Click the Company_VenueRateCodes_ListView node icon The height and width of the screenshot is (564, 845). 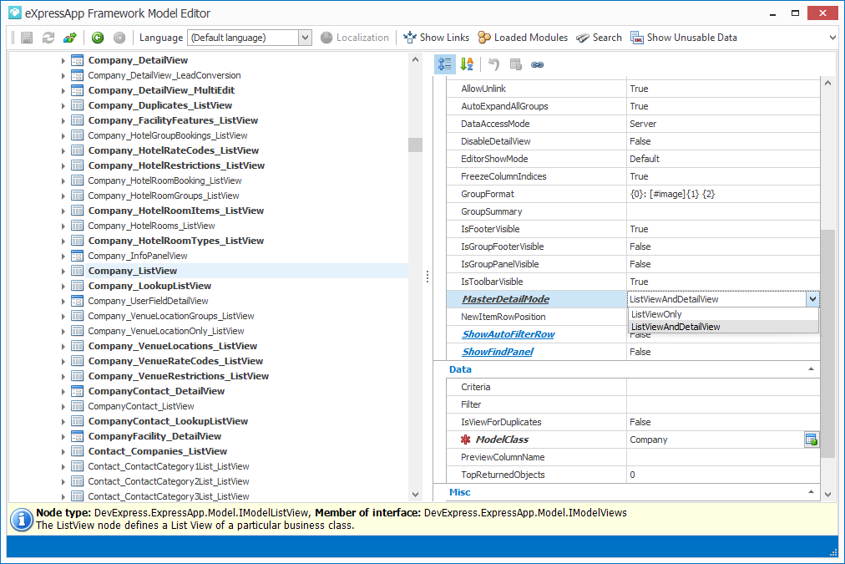tap(77, 361)
